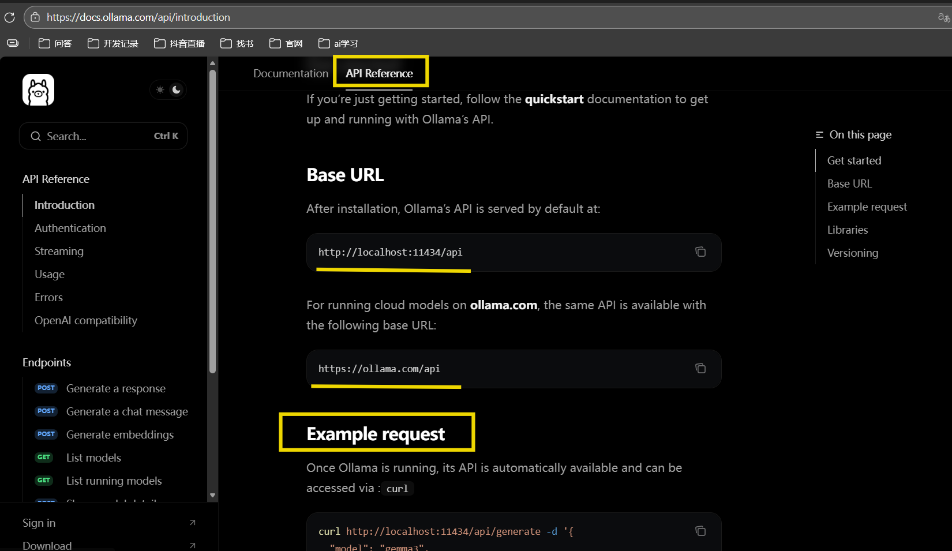Open POST Generate a chat message endpoint
The width and height of the screenshot is (952, 551).
111,411
